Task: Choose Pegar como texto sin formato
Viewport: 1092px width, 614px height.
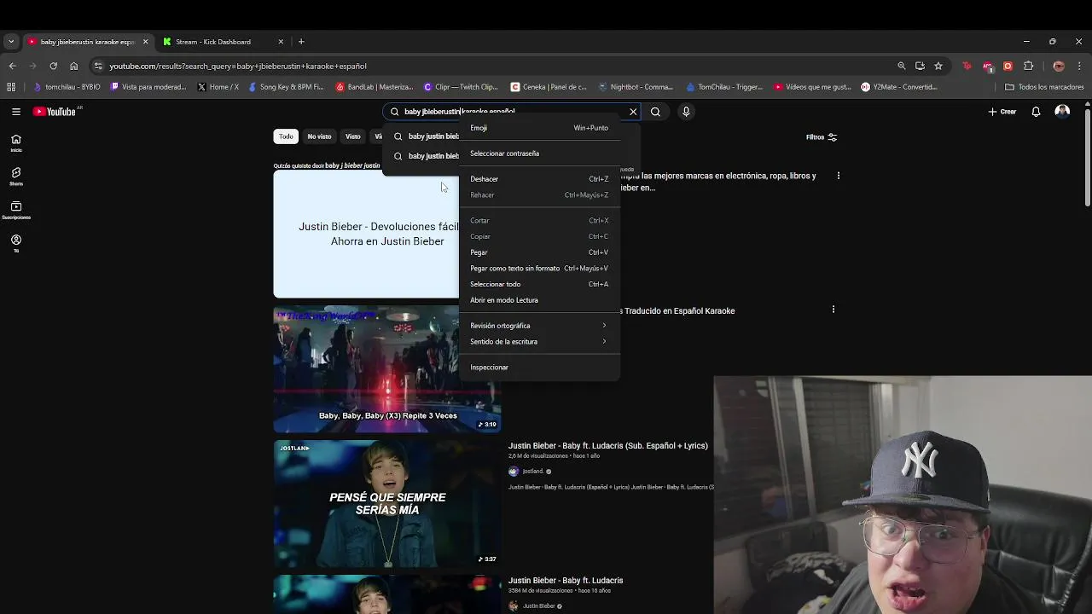Action: [x=539, y=269]
